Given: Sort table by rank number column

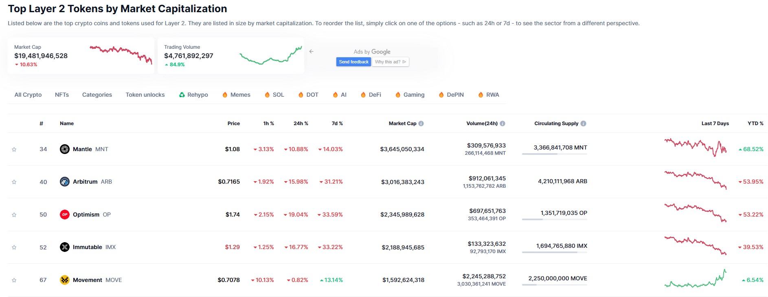Looking at the screenshot, I should pyautogui.click(x=41, y=124).
